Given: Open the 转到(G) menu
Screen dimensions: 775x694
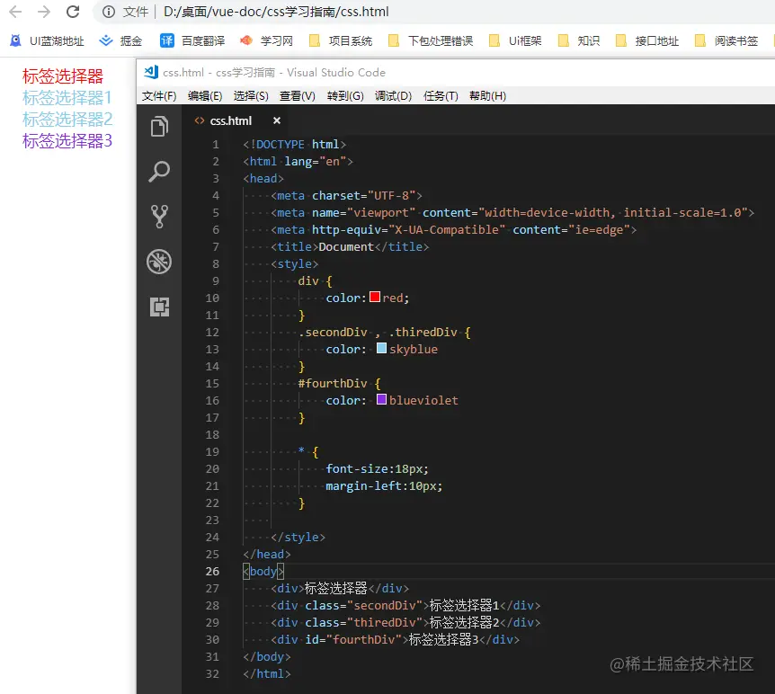Looking at the screenshot, I should point(345,96).
